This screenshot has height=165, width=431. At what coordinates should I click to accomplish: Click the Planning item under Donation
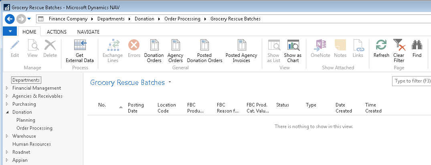(26, 120)
